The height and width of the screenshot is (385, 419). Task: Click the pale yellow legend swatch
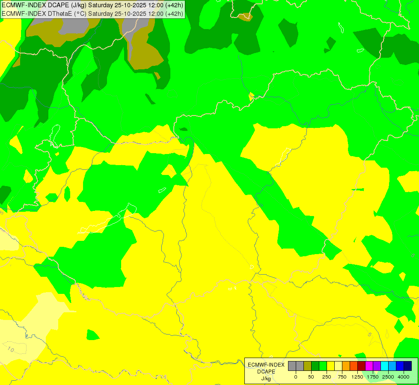point(338,366)
